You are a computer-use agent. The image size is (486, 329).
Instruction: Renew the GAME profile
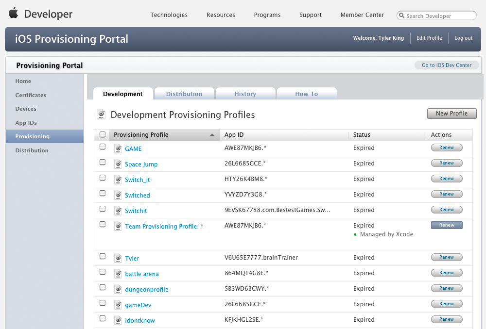tap(447, 148)
